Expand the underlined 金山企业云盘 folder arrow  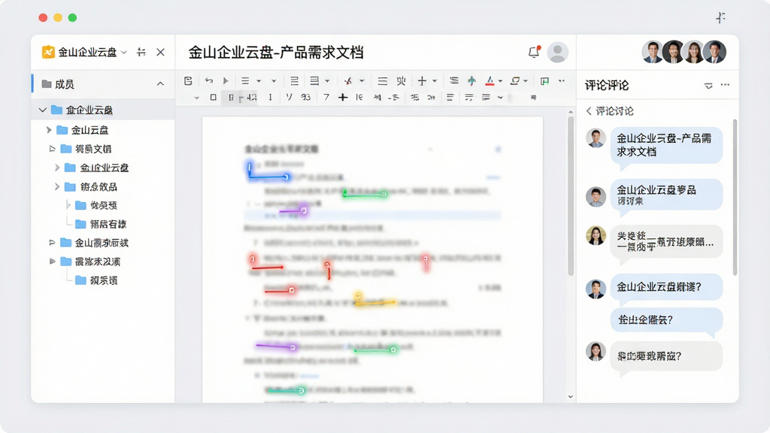(56, 168)
